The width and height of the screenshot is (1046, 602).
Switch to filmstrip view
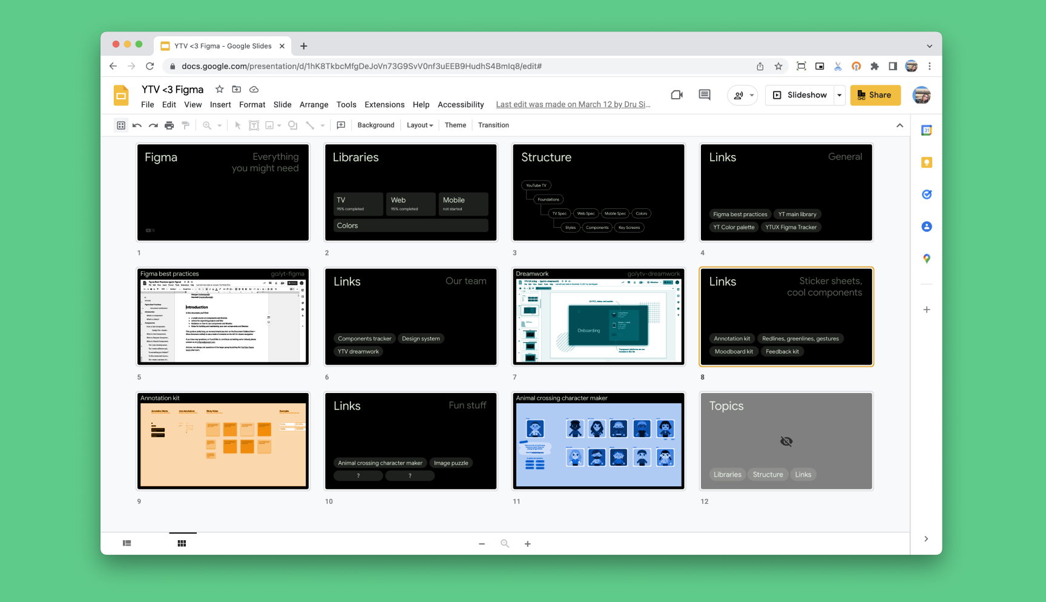coord(127,543)
